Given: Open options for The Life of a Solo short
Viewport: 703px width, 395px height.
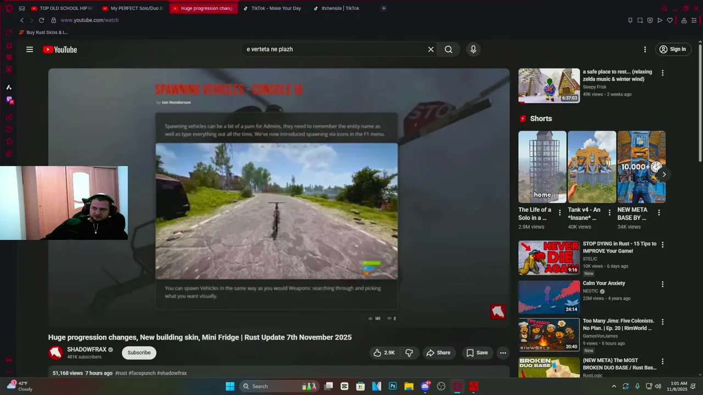Looking at the screenshot, I should tap(560, 212).
